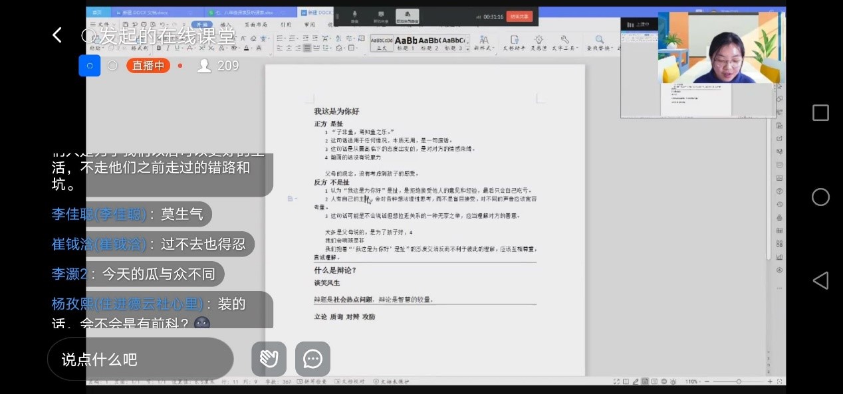Image resolution: width=843 pixels, height=394 pixels.
Task: Open the 审阅 ribbon tab
Action: pyautogui.click(x=310, y=25)
